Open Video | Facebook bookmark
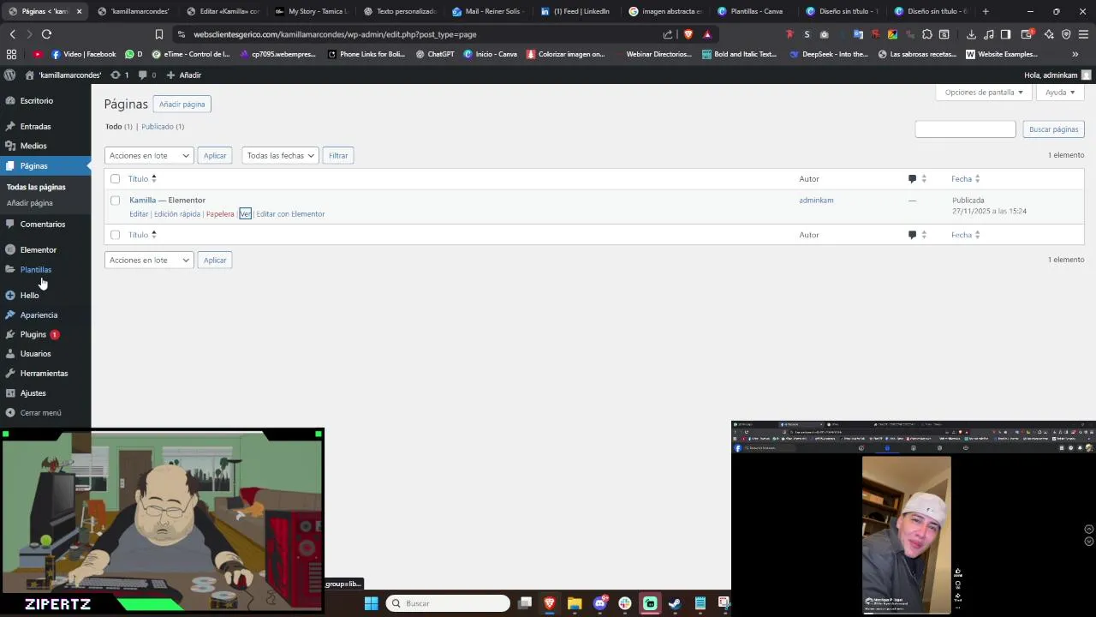 [x=84, y=54]
